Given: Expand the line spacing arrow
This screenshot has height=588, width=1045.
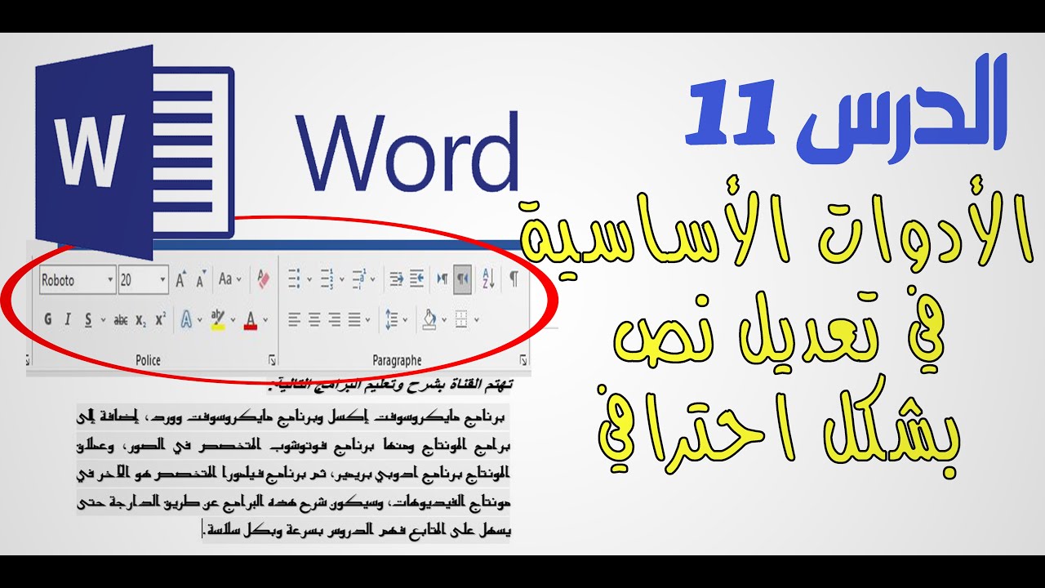Looking at the screenshot, I should pyautogui.click(x=405, y=319).
